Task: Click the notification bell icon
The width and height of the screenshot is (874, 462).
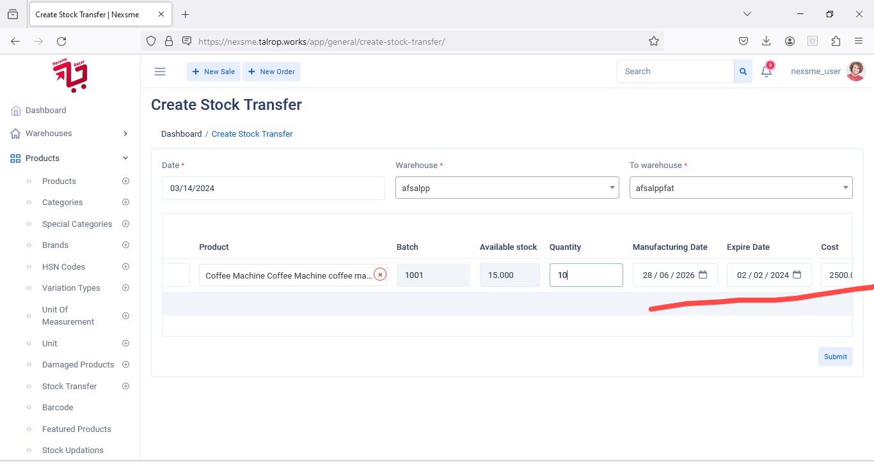Action: point(766,72)
